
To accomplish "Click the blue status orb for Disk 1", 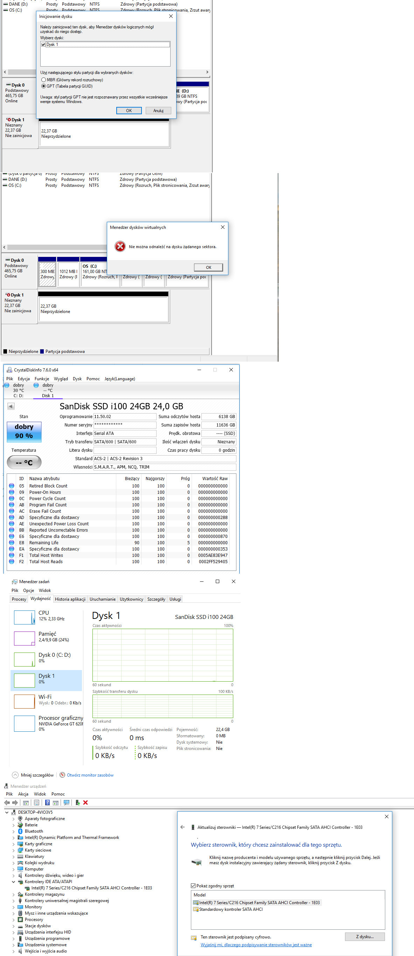I will click(36, 385).
